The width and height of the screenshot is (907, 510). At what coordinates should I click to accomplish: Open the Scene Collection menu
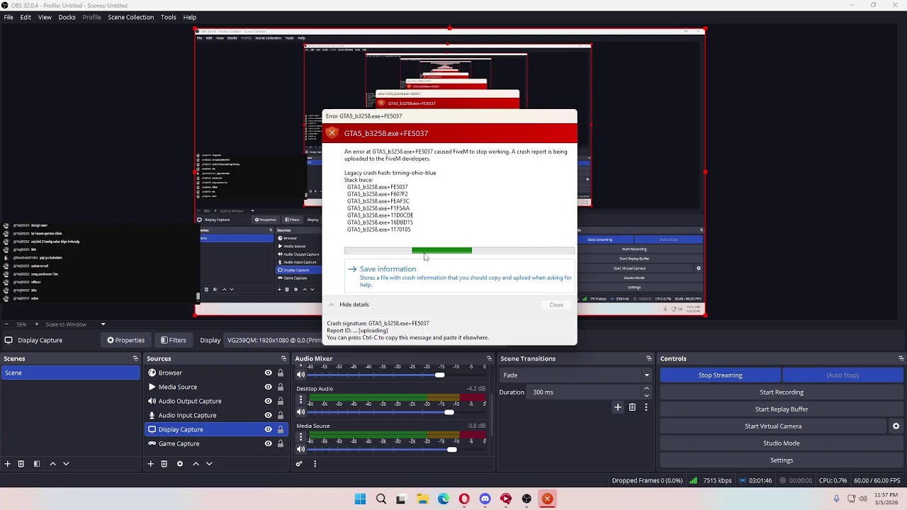click(130, 17)
